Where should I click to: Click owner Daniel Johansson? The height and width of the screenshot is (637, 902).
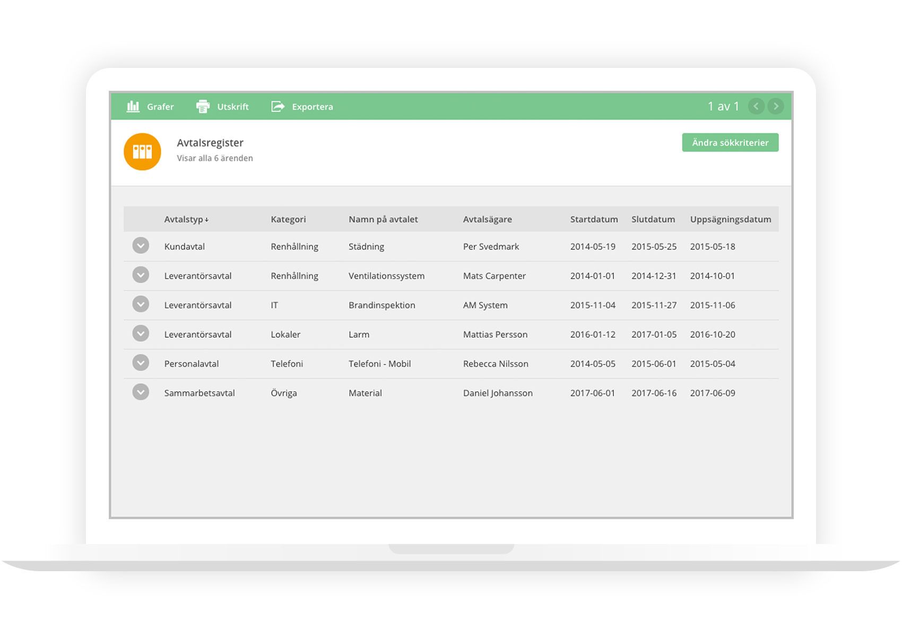(x=498, y=393)
